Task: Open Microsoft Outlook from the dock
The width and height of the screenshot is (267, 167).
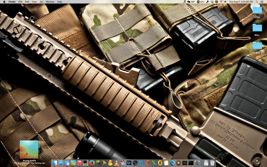Action: [x=160, y=163]
